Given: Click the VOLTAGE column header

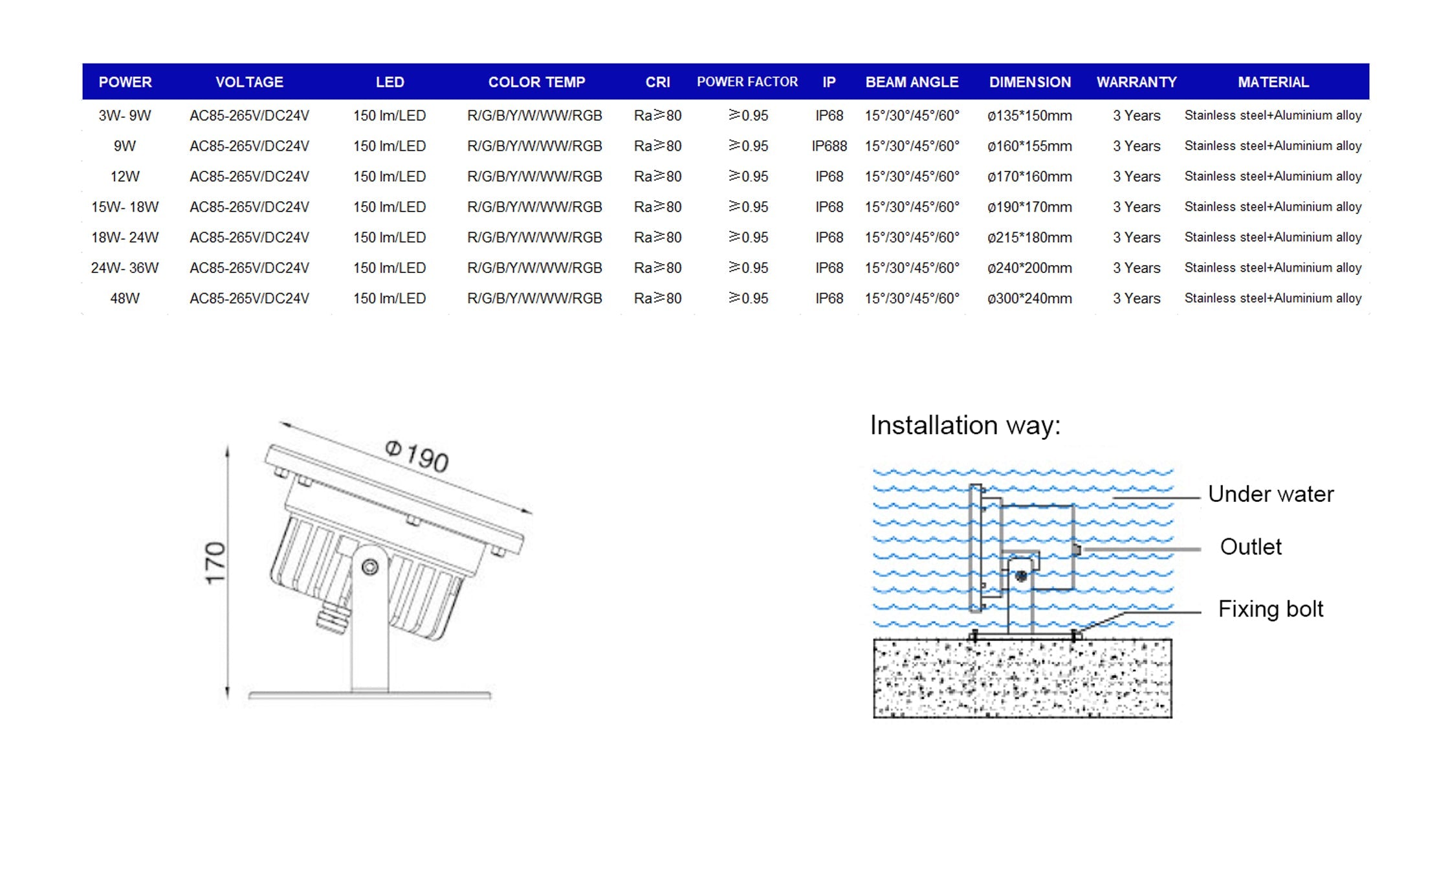Looking at the screenshot, I should (x=249, y=82).
